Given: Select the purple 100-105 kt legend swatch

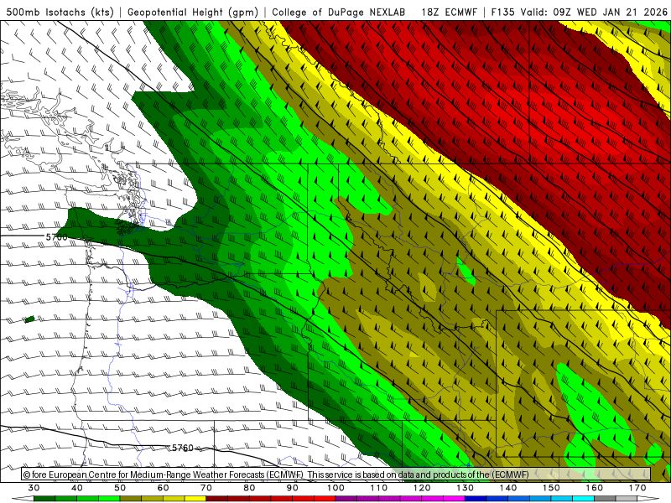Looking at the screenshot, I should [346, 499].
